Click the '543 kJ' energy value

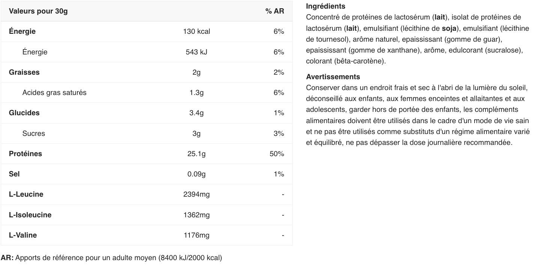[197, 52]
